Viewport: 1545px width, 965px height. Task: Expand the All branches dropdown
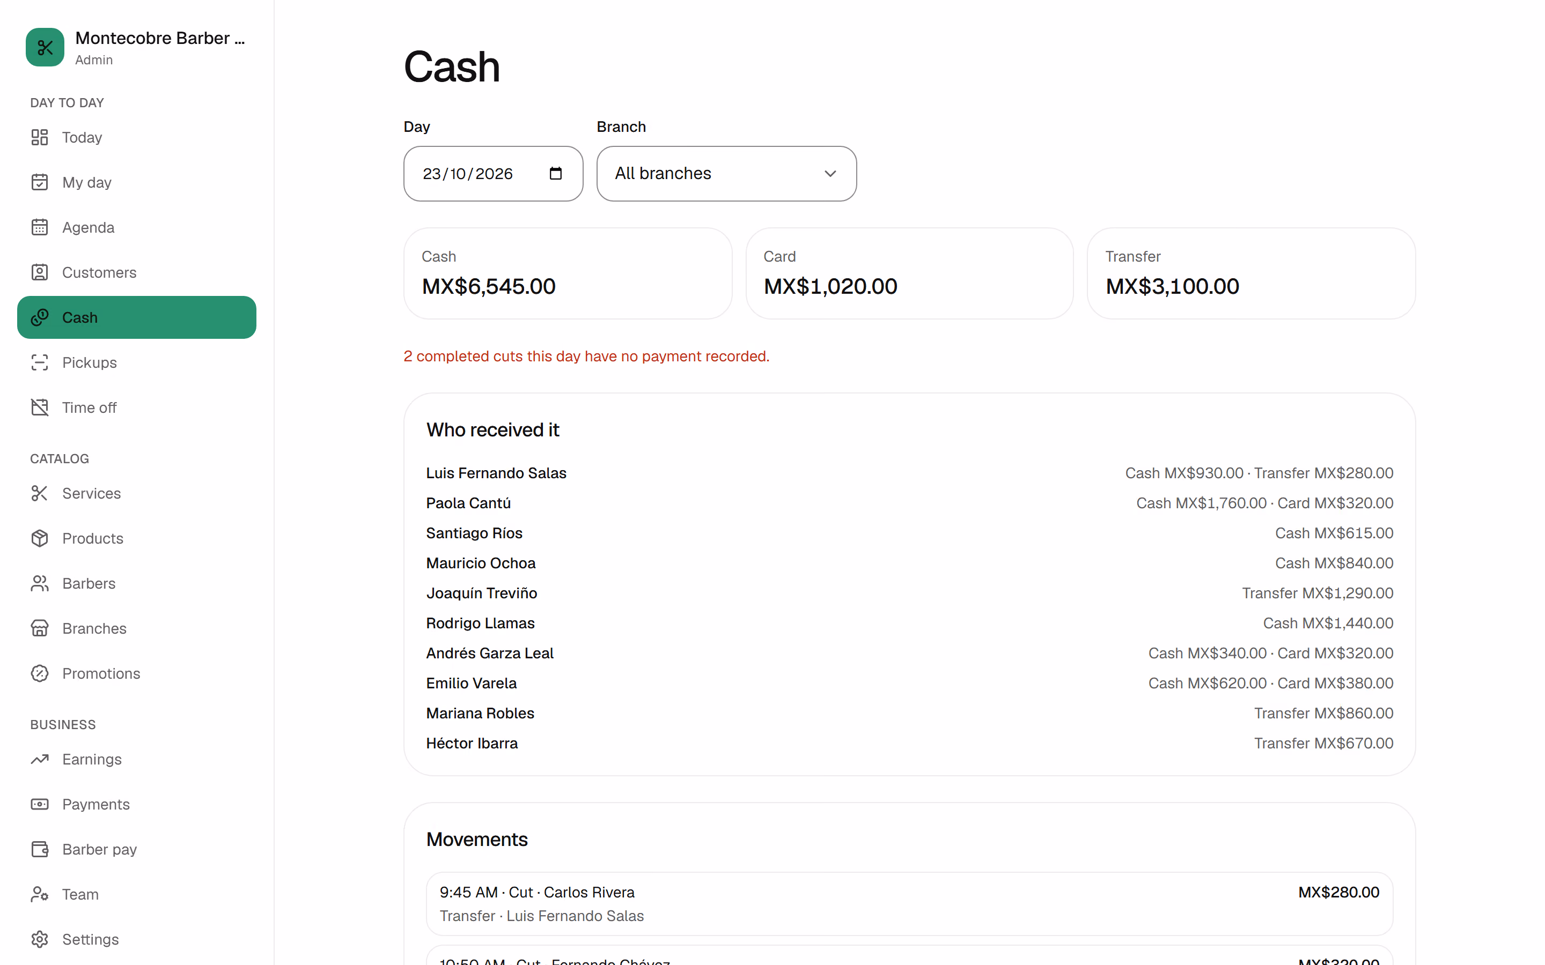726,174
